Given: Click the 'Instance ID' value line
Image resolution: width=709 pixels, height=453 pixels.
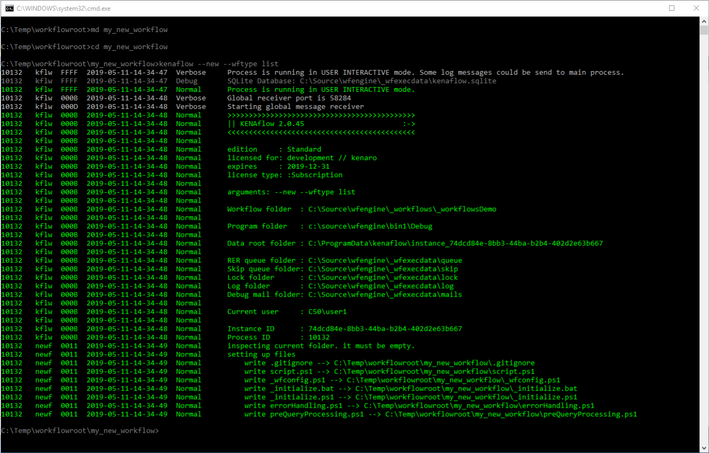Looking at the screenshot, I should point(345,329).
